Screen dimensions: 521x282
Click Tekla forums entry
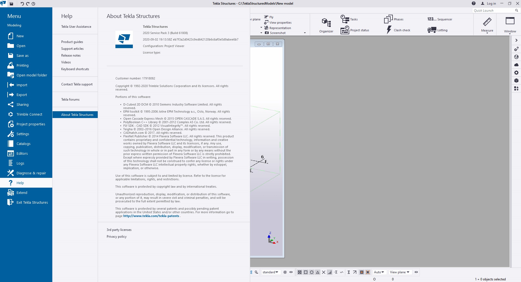point(70,100)
